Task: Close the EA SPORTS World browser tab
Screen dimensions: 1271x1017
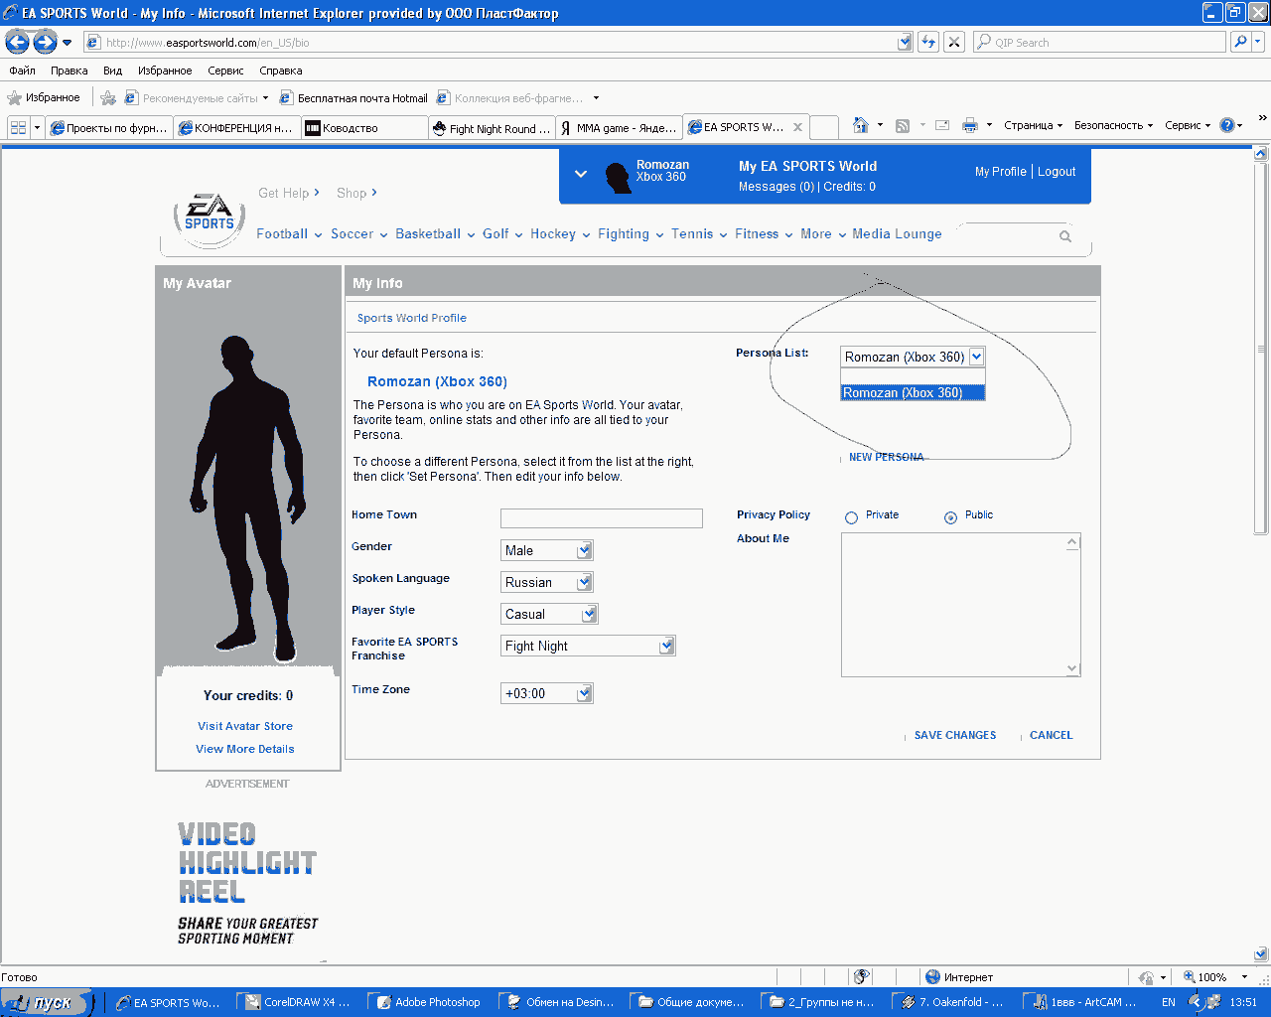Action: (797, 127)
